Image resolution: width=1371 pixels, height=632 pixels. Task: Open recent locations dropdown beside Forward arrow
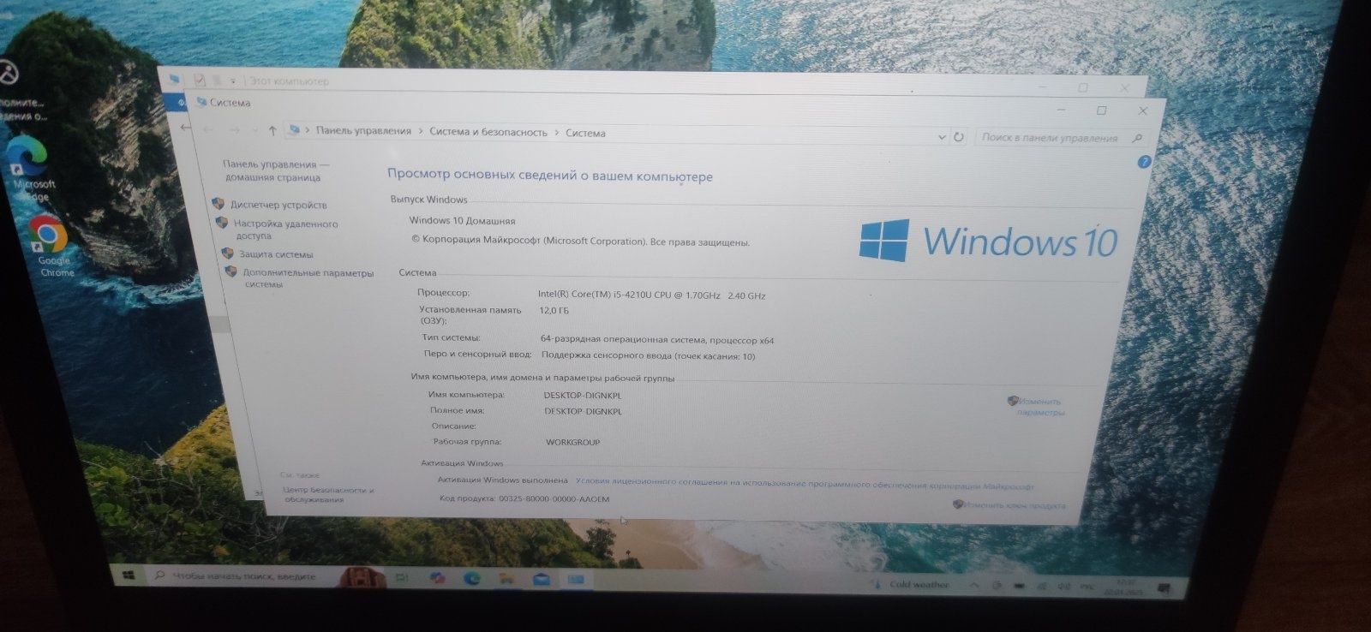[254, 130]
